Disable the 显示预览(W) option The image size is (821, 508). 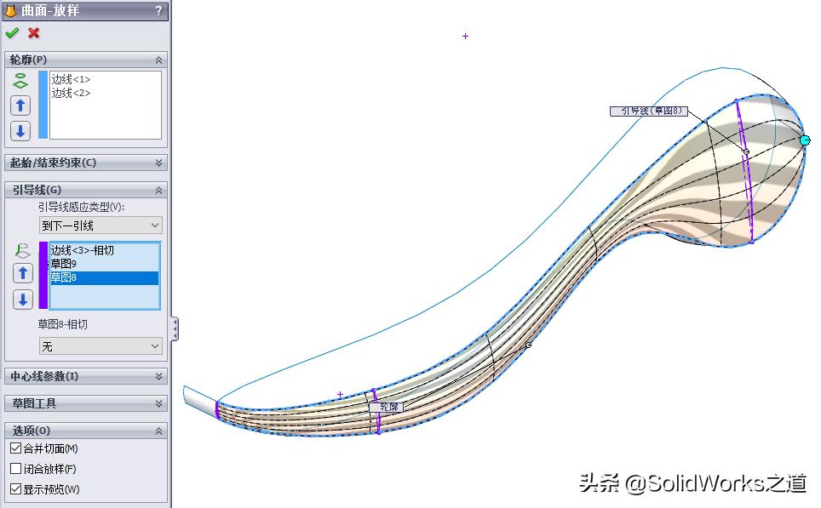pos(14,488)
